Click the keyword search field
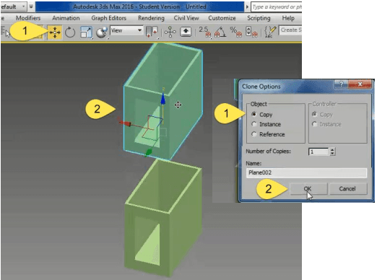Viewport: 377px width, 280px height. 277,7
